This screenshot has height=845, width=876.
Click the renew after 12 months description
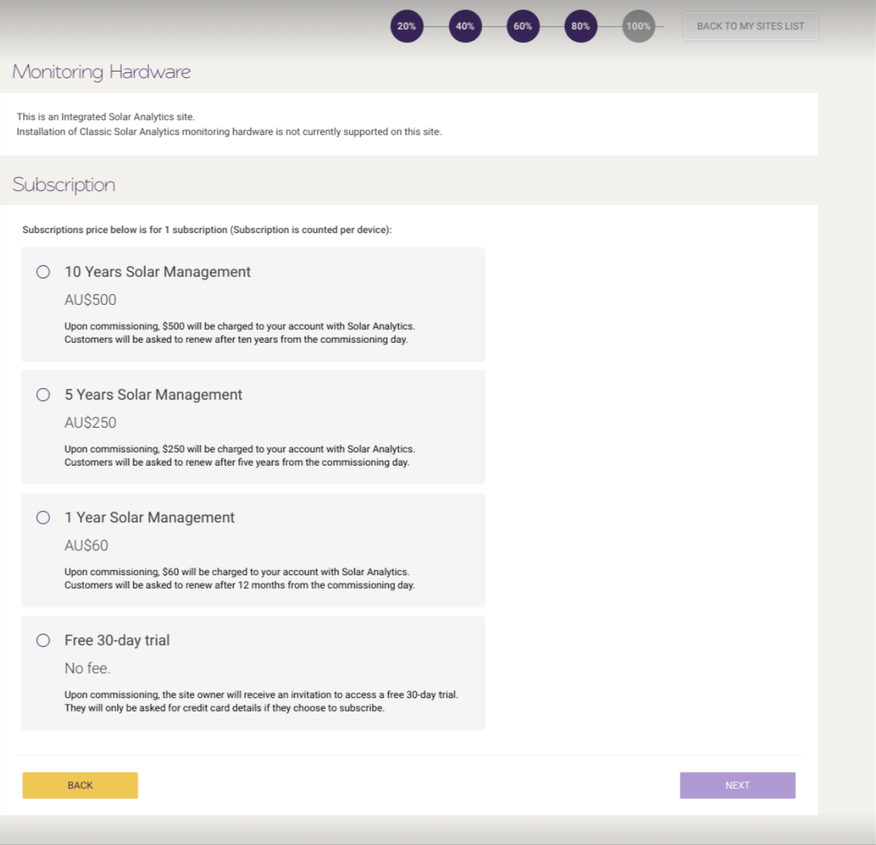coord(240,585)
